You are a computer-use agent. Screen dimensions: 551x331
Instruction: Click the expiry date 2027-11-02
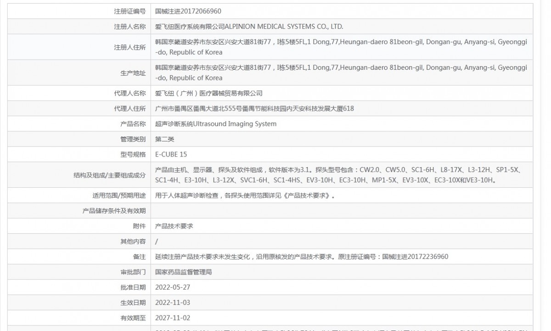click(173, 318)
